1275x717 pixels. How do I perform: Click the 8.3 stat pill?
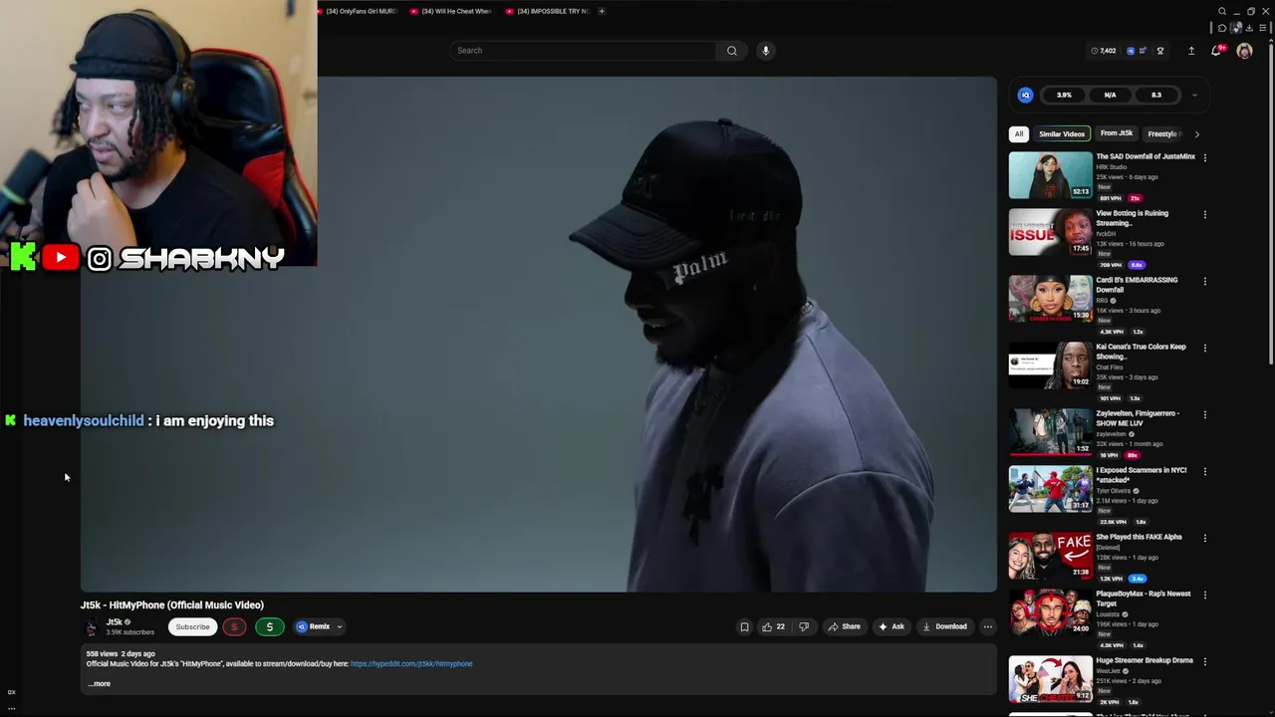tap(1156, 95)
